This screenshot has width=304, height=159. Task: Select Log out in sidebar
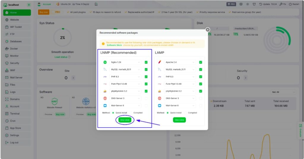click(17, 142)
